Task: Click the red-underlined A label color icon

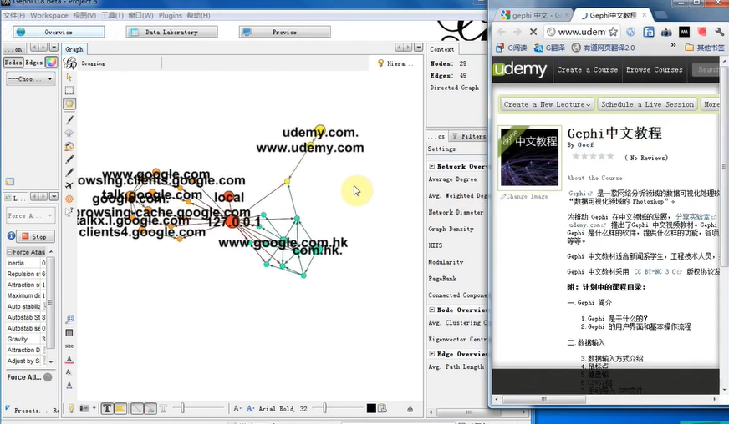Action: pyautogui.click(x=69, y=359)
